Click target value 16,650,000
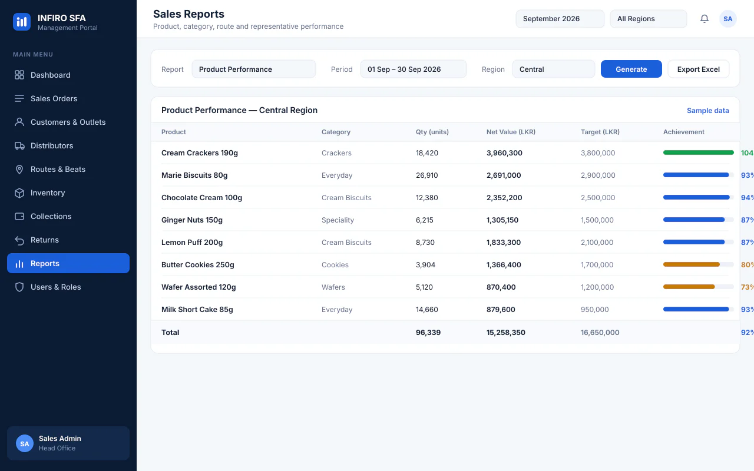754x471 pixels. tap(600, 332)
